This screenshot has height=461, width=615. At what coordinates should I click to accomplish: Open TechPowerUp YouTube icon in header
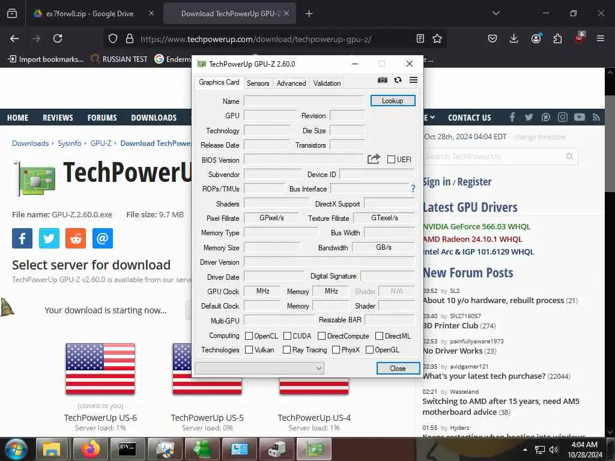580,117
